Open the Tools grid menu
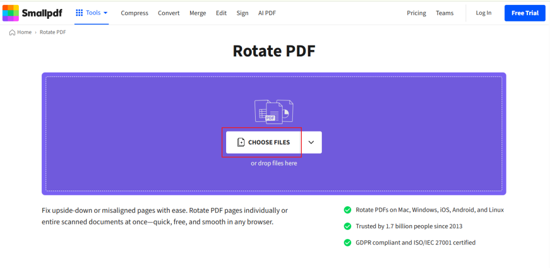Viewport: 550px width, 268px height. [x=91, y=13]
